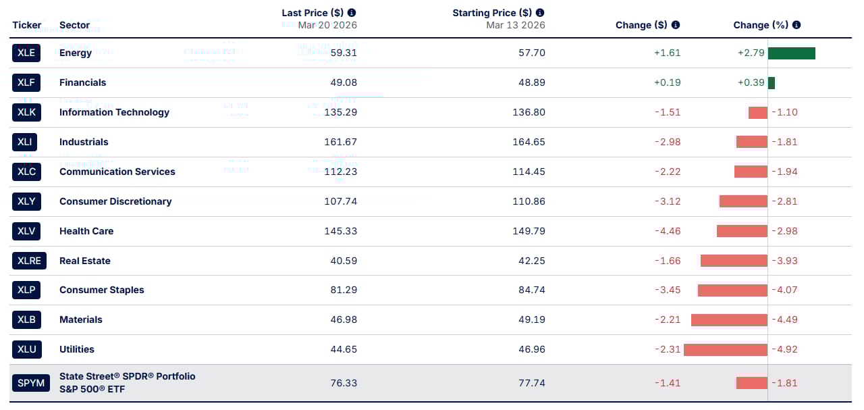
Task: Open the SPYM ticker badge
Action: tap(31, 383)
